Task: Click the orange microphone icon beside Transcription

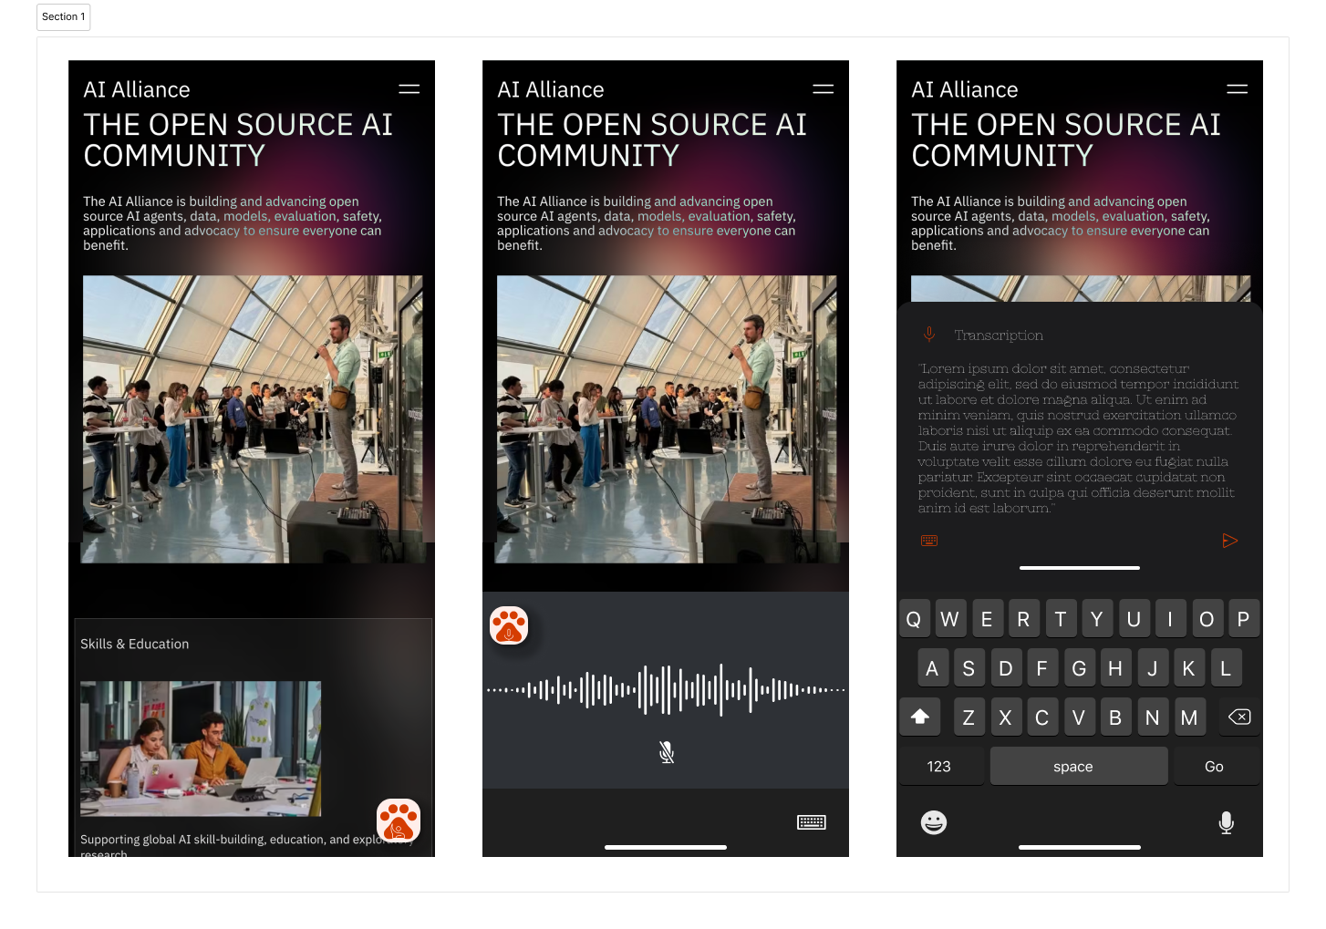Action: click(929, 335)
